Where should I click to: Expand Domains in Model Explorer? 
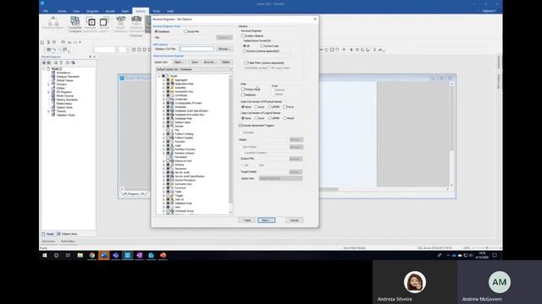tap(49, 84)
